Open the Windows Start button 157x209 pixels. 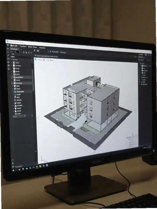point(13,170)
